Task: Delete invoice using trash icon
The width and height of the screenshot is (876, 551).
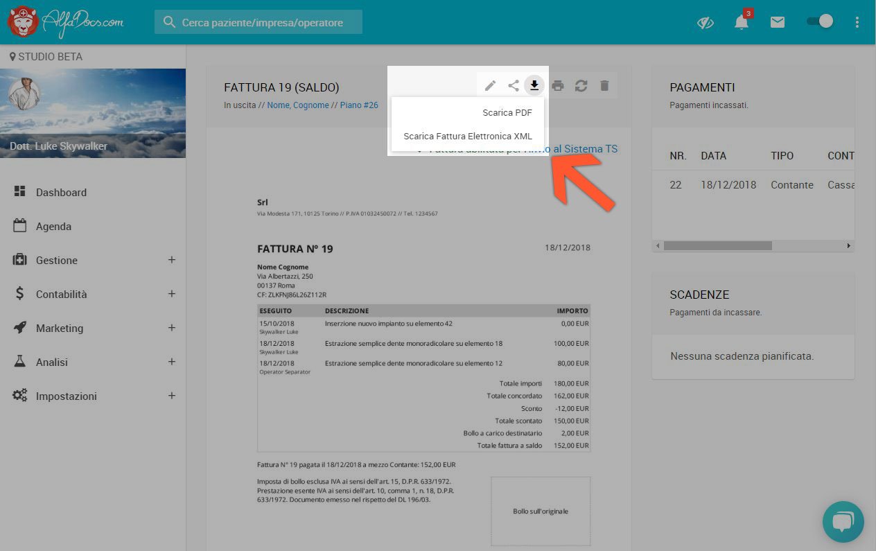Action: click(x=604, y=86)
